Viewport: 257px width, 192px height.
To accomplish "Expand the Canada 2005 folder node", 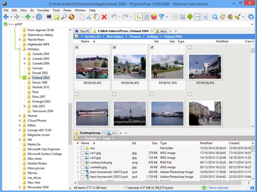I will pos(25,59).
